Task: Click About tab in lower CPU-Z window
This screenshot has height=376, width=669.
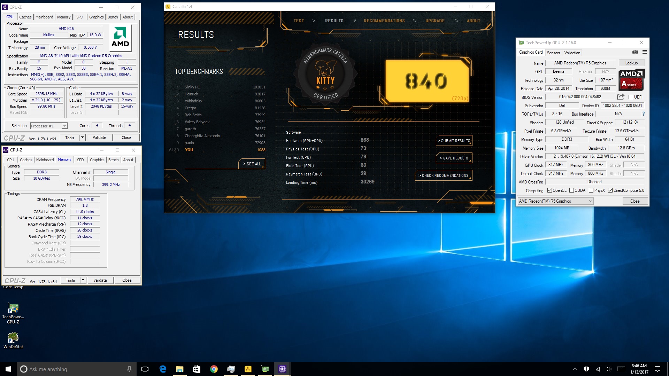Action: (x=128, y=160)
